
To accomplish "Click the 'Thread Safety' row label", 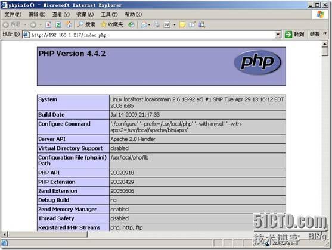I will (56, 218).
